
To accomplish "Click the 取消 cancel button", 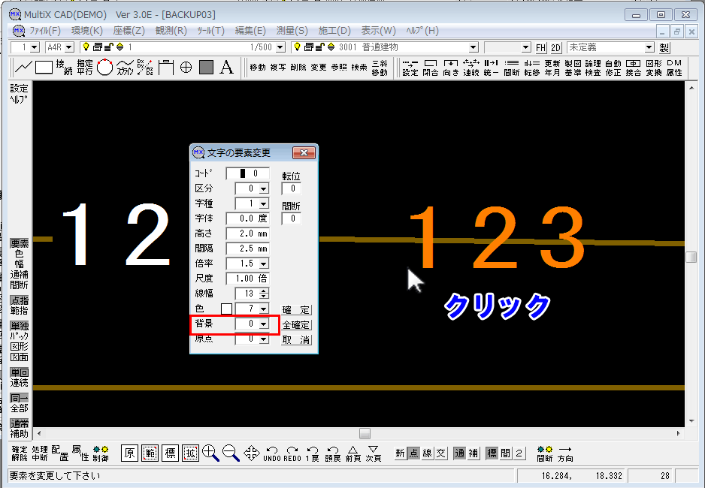I will (x=296, y=340).
